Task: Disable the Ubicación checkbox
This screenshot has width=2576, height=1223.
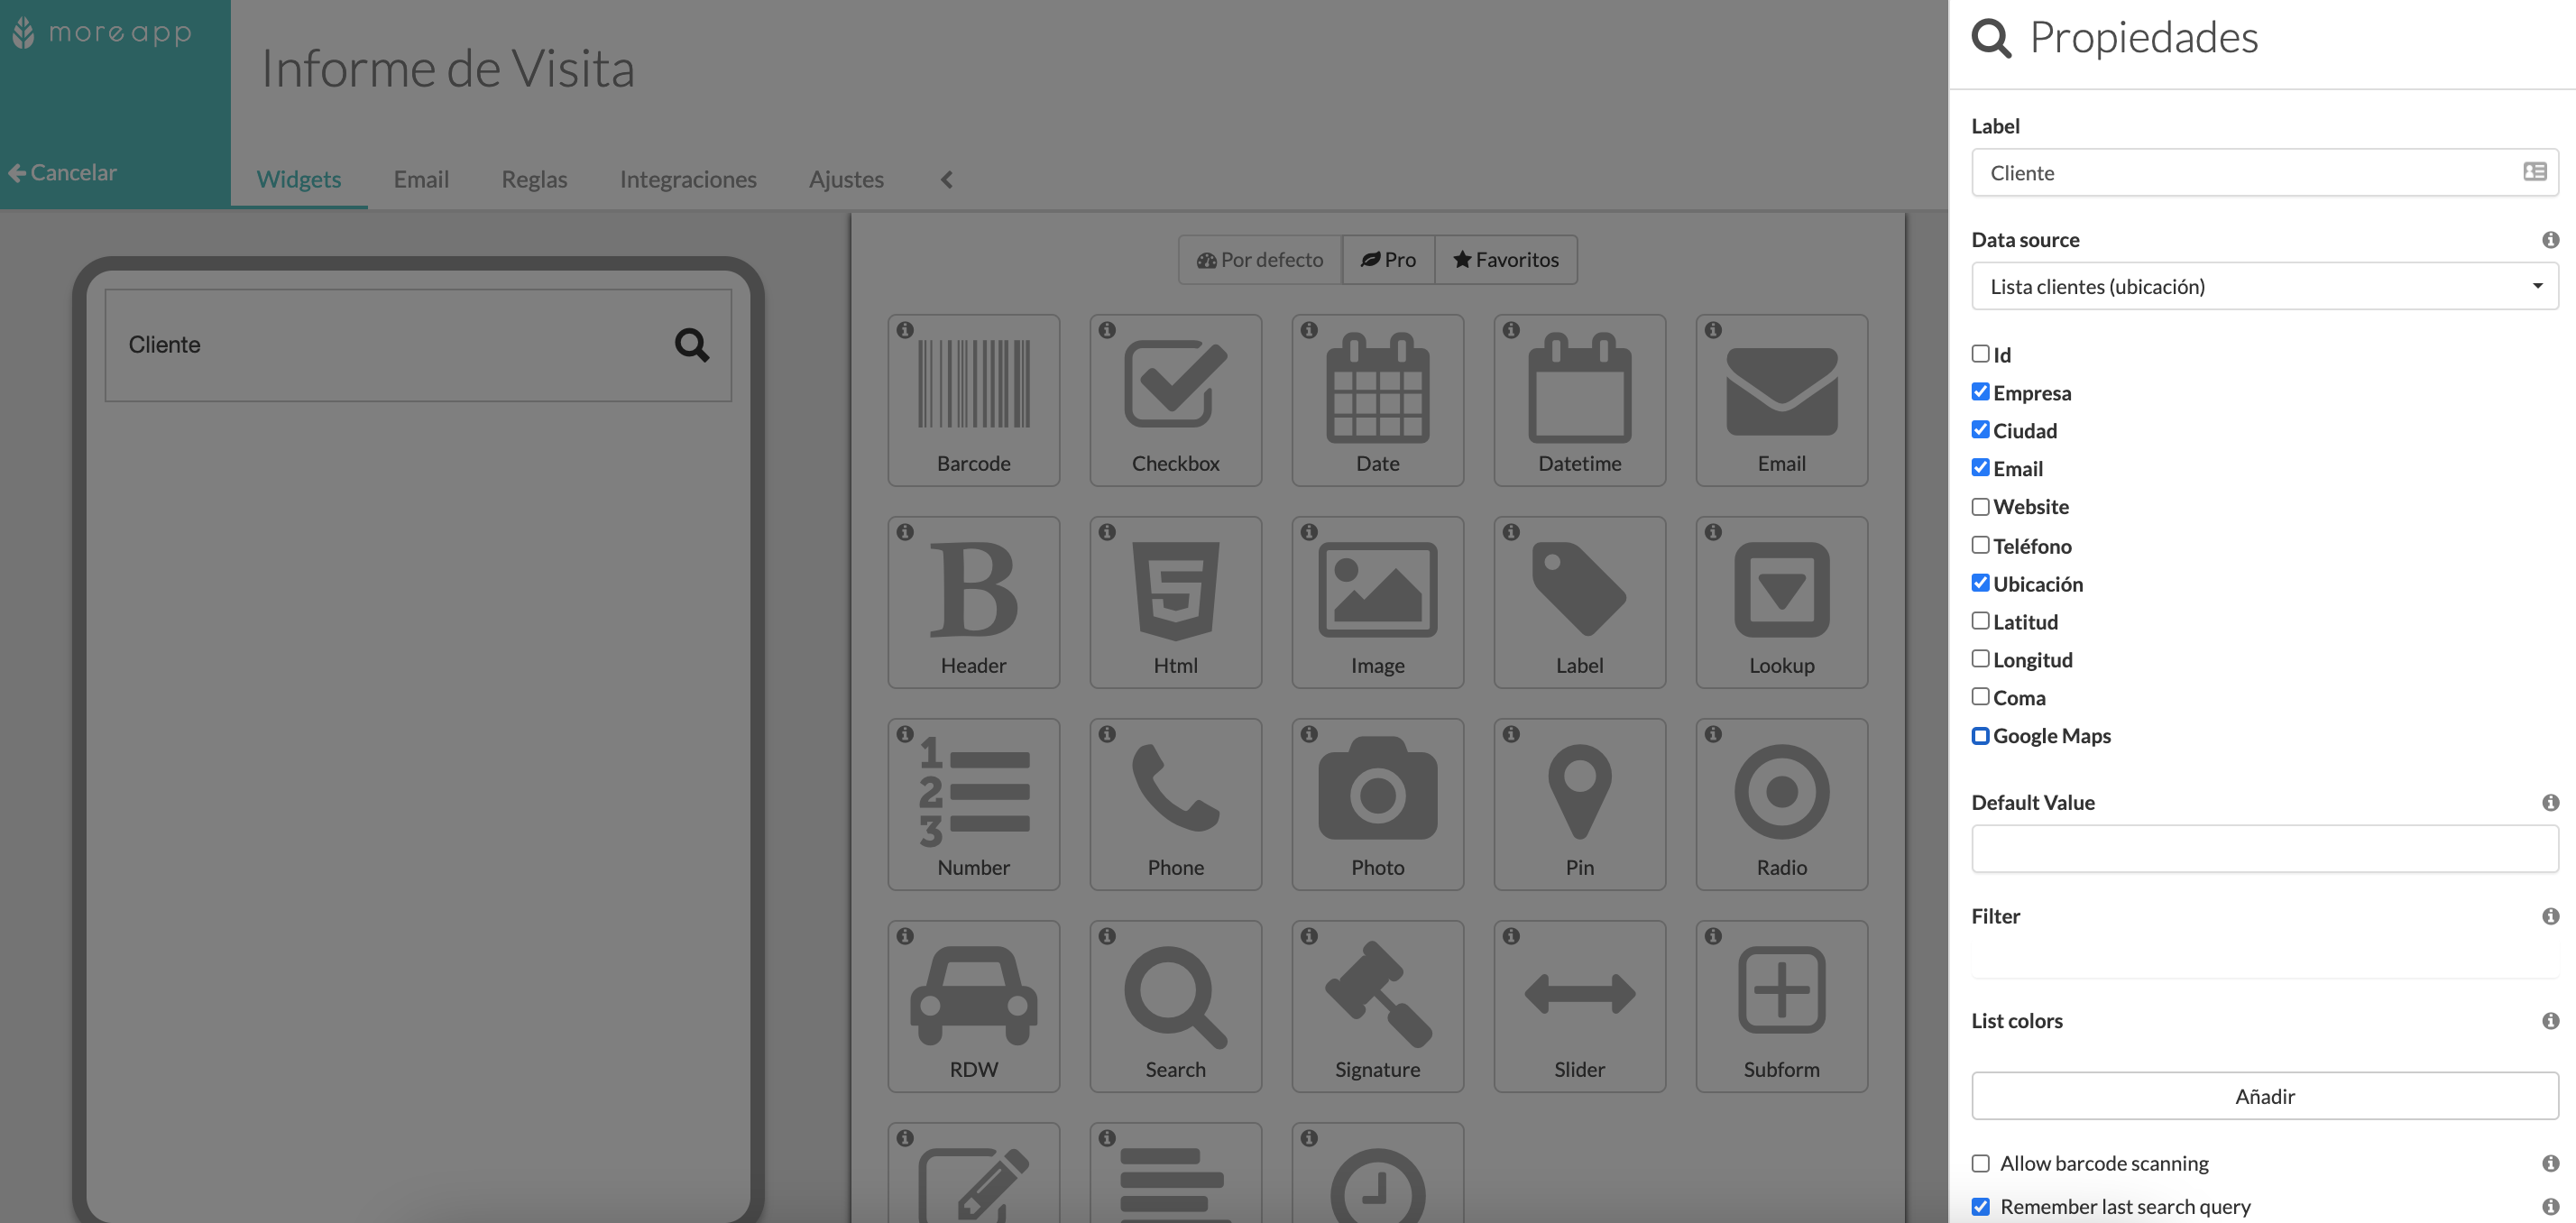Action: pyautogui.click(x=1980, y=584)
